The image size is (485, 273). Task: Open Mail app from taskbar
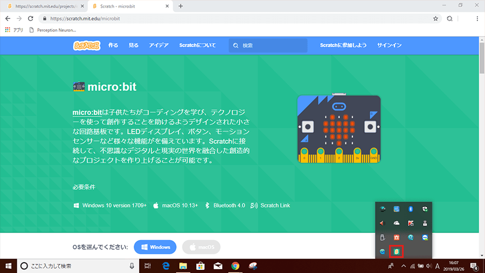coord(218,266)
